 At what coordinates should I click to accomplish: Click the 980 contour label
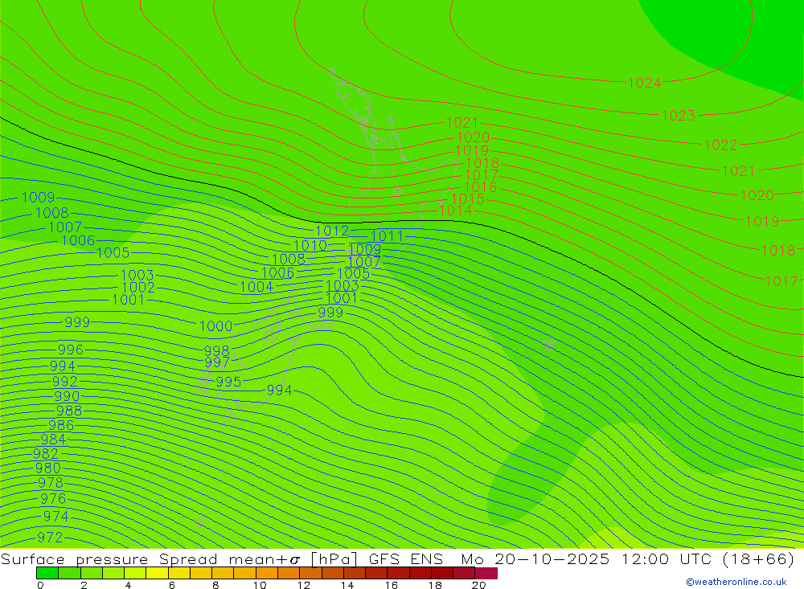coord(48,468)
